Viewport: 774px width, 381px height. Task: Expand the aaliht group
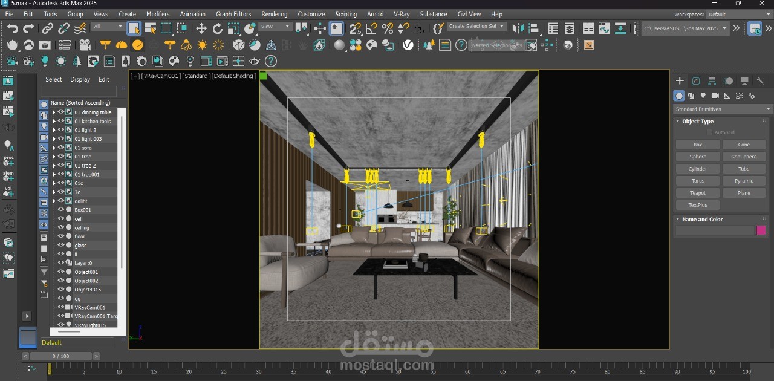tap(54, 201)
